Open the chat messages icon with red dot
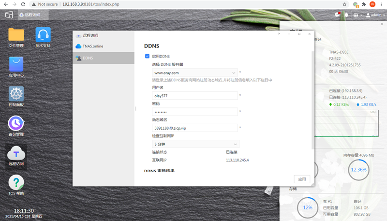This screenshot has width=387, height=221. coord(337,15)
